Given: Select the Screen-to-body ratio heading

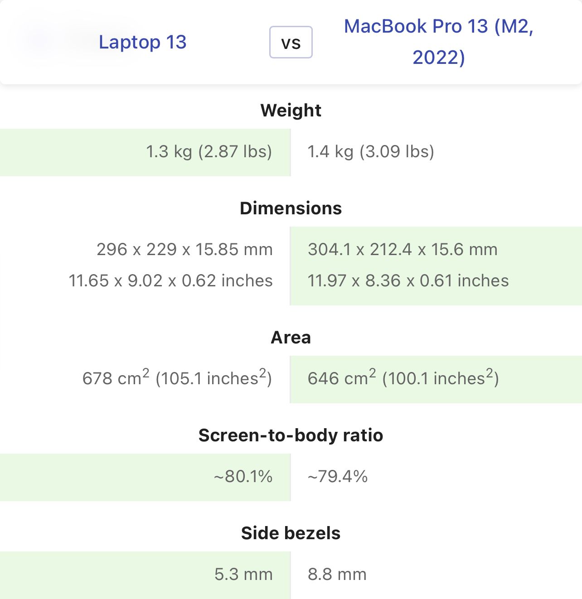Looking at the screenshot, I should tap(291, 435).
